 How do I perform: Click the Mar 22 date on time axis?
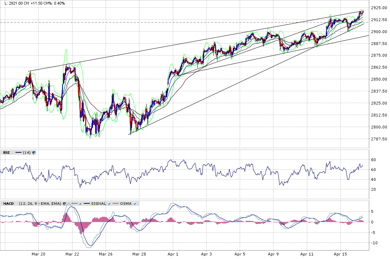click(x=72, y=254)
